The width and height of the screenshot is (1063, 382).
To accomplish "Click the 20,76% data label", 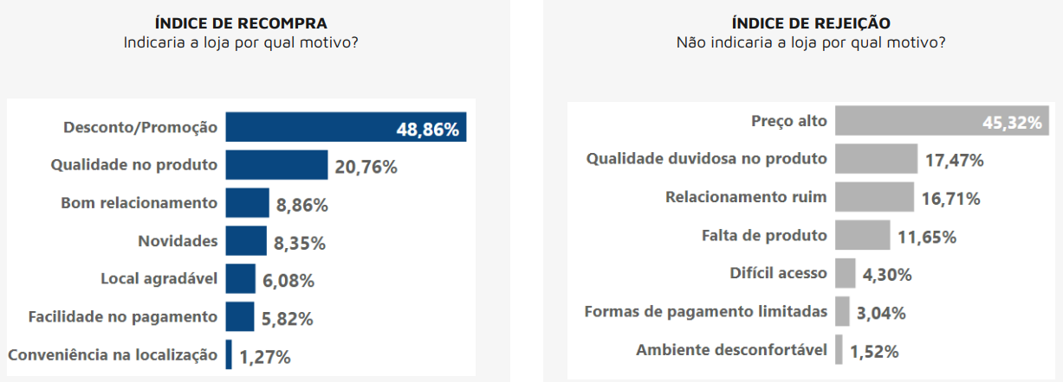I will coord(366,167).
